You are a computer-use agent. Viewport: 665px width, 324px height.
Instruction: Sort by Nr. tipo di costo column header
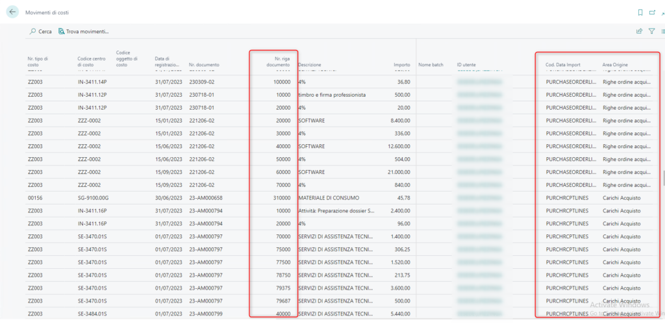(x=38, y=62)
